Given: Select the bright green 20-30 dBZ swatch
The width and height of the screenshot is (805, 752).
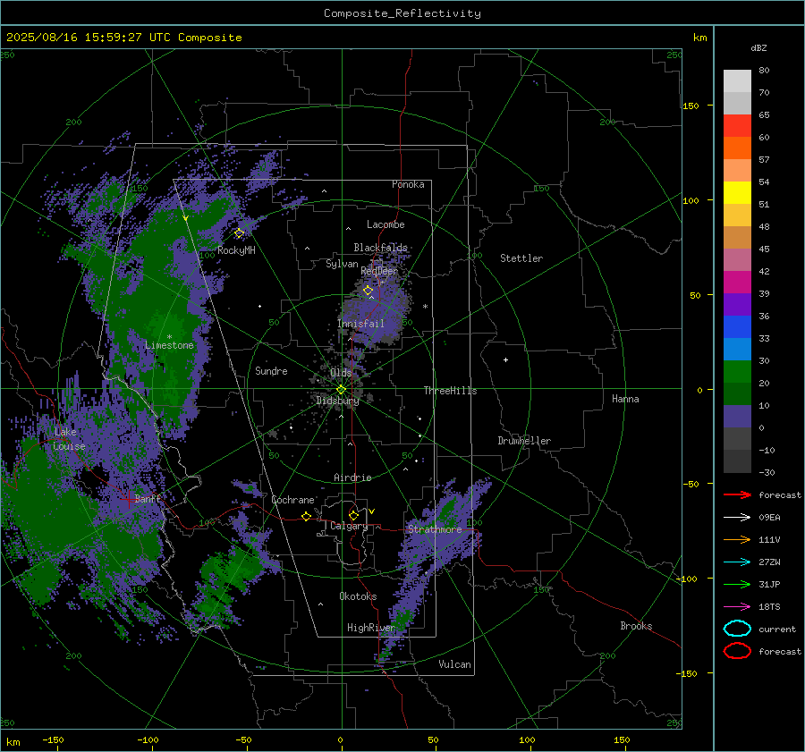Looking at the screenshot, I should [737, 372].
